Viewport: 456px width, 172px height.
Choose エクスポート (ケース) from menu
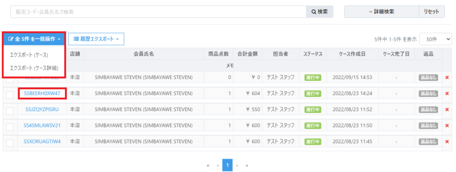29,55
